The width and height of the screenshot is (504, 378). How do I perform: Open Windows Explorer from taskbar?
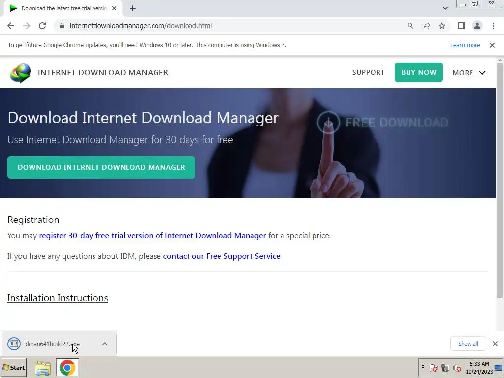pyautogui.click(x=43, y=368)
